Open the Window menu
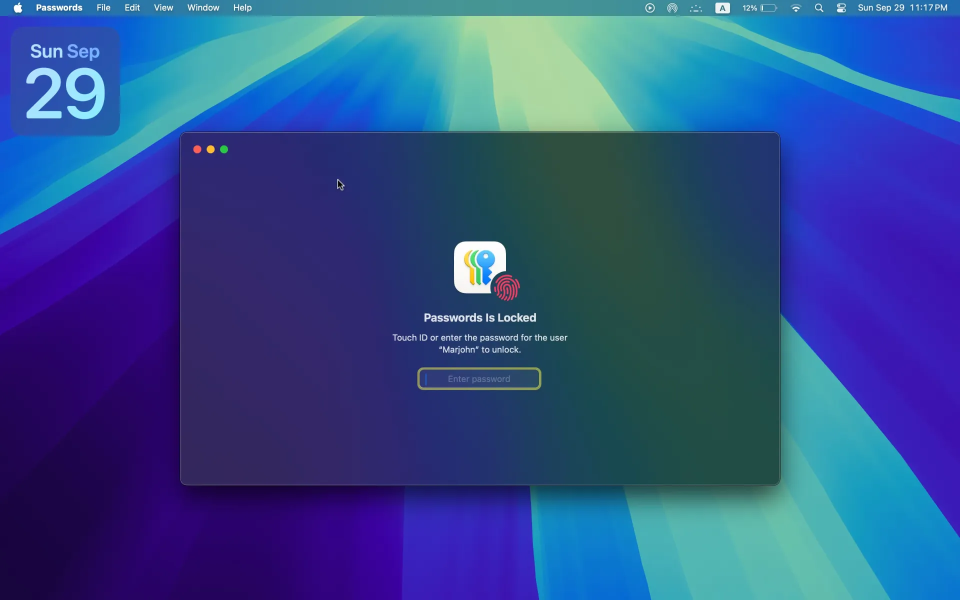Image resolution: width=960 pixels, height=600 pixels. 203,8
